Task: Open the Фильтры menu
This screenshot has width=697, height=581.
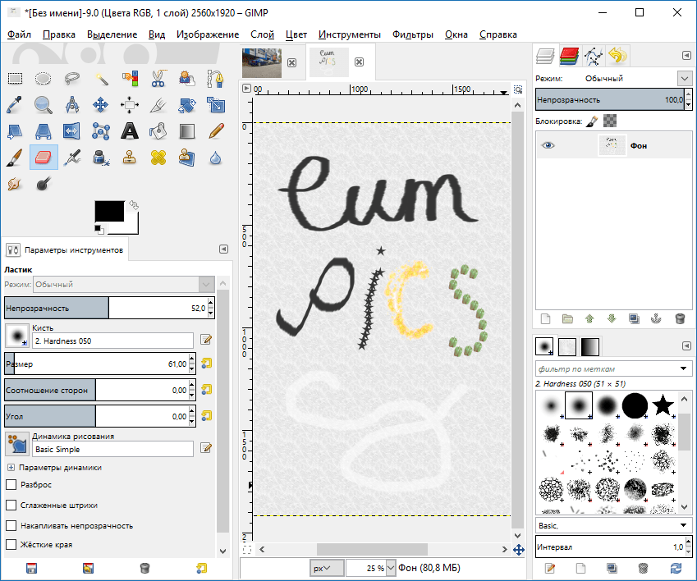Action: click(413, 34)
